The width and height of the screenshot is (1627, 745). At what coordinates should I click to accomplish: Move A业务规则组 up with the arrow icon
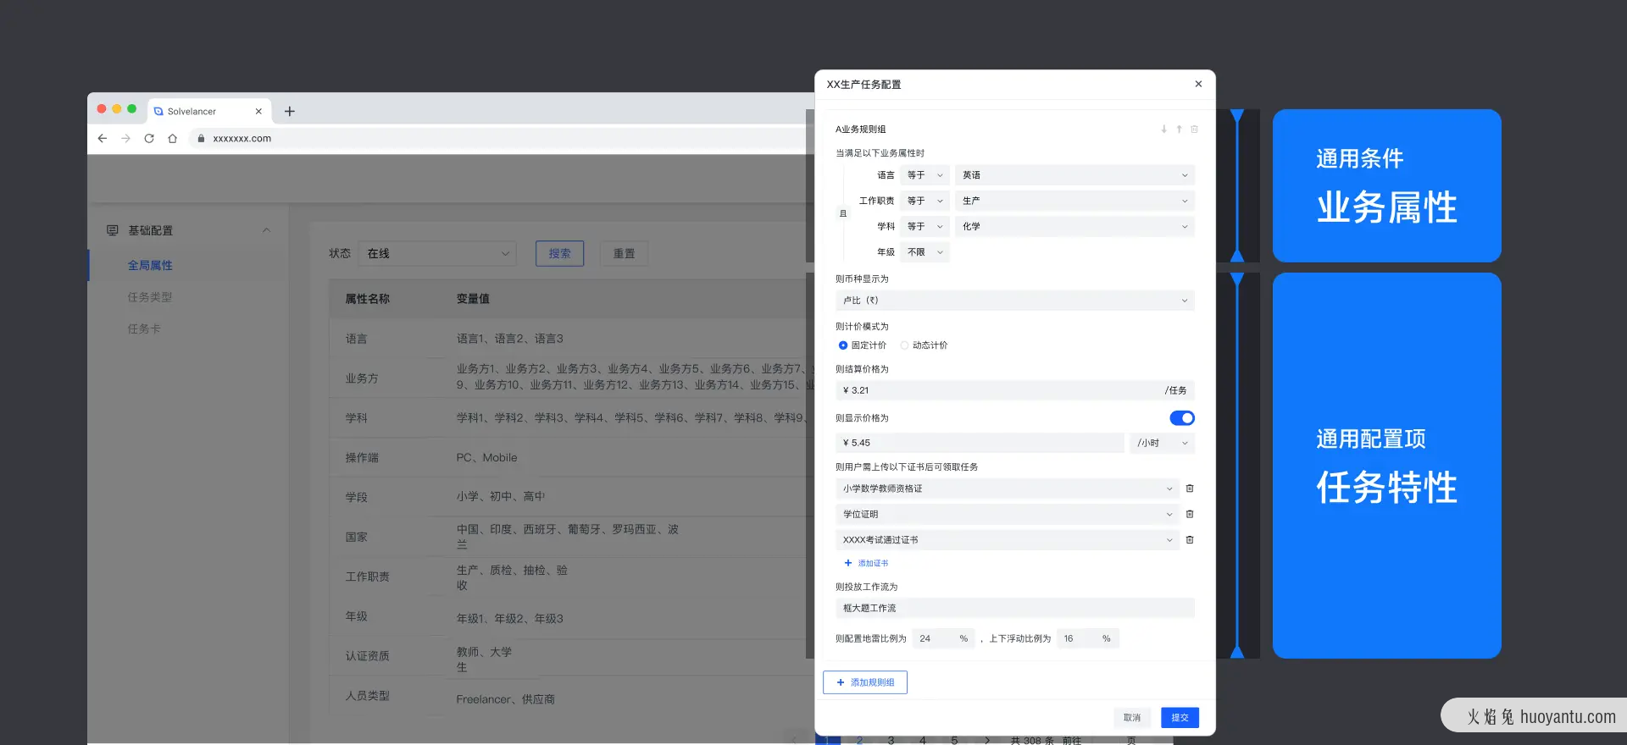pyautogui.click(x=1179, y=130)
